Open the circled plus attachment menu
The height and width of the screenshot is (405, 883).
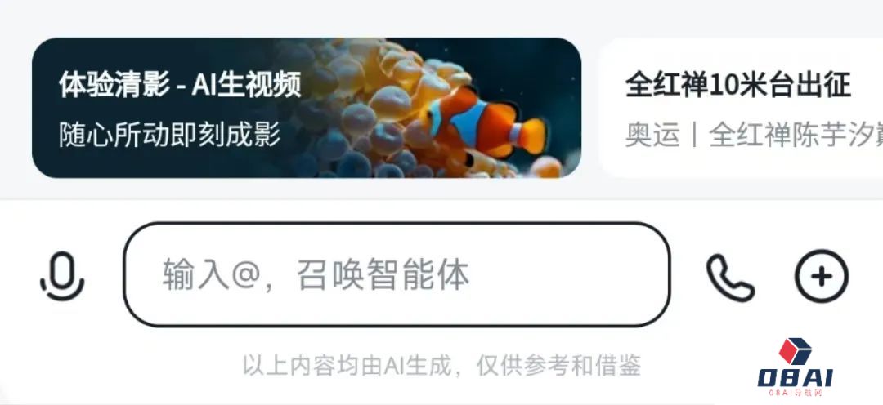[x=821, y=276]
